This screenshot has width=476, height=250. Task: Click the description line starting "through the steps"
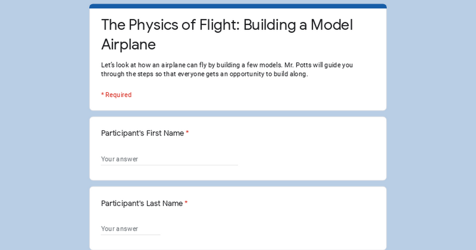[204, 74]
